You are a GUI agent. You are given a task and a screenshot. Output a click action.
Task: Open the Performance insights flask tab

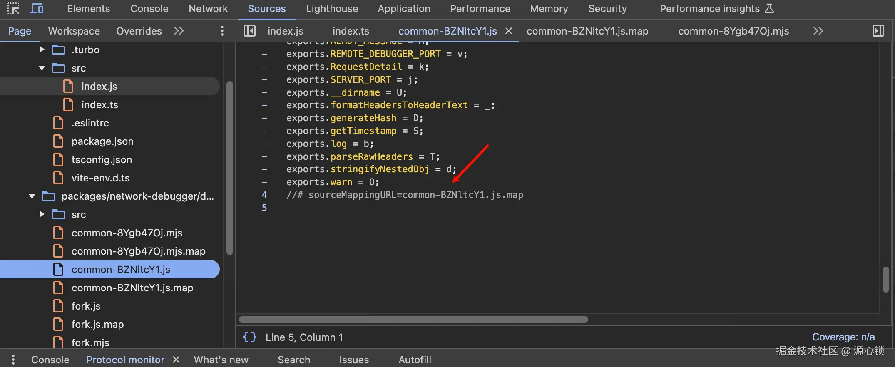click(716, 9)
